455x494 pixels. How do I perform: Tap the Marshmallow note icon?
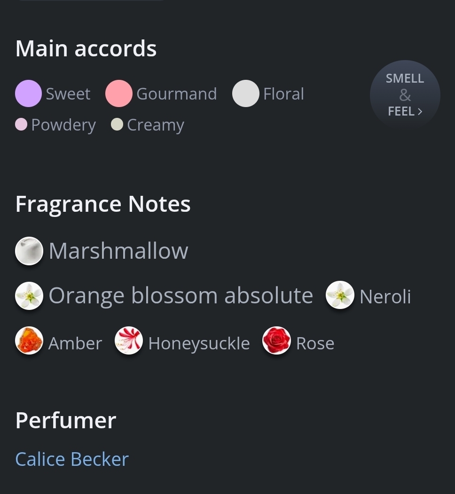tap(29, 251)
